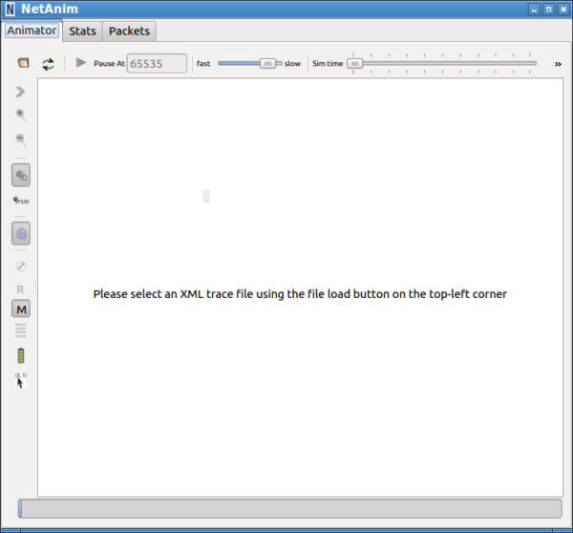The height and width of the screenshot is (533, 573).
Task: Toggle the node system ID (SID) button
Action: coord(21,201)
